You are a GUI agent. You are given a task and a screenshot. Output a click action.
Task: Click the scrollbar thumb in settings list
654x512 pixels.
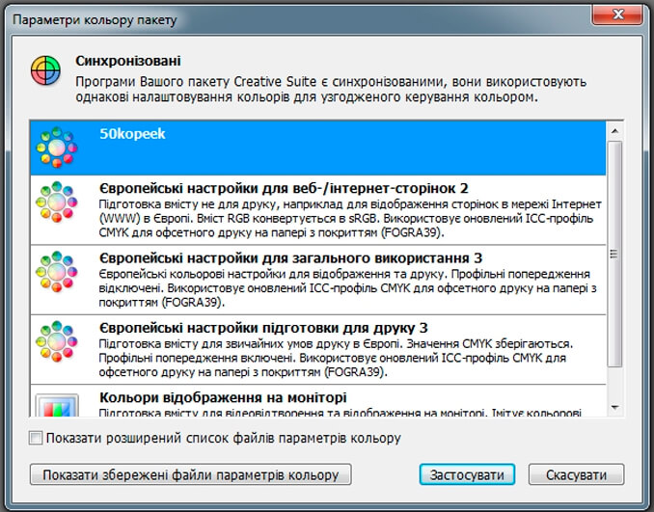613,253
